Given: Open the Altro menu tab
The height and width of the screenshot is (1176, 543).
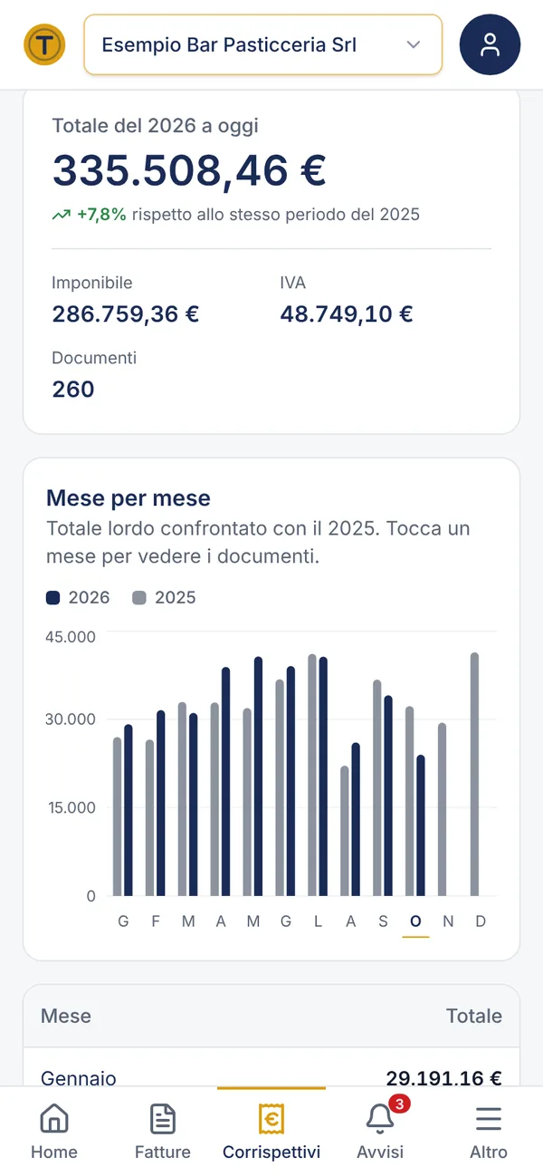Looking at the screenshot, I should point(489,1132).
